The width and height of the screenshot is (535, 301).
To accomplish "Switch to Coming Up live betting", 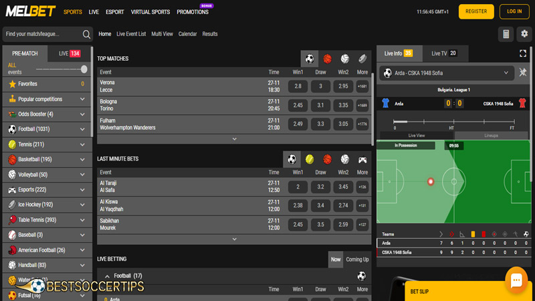I will pyautogui.click(x=357, y=260).
